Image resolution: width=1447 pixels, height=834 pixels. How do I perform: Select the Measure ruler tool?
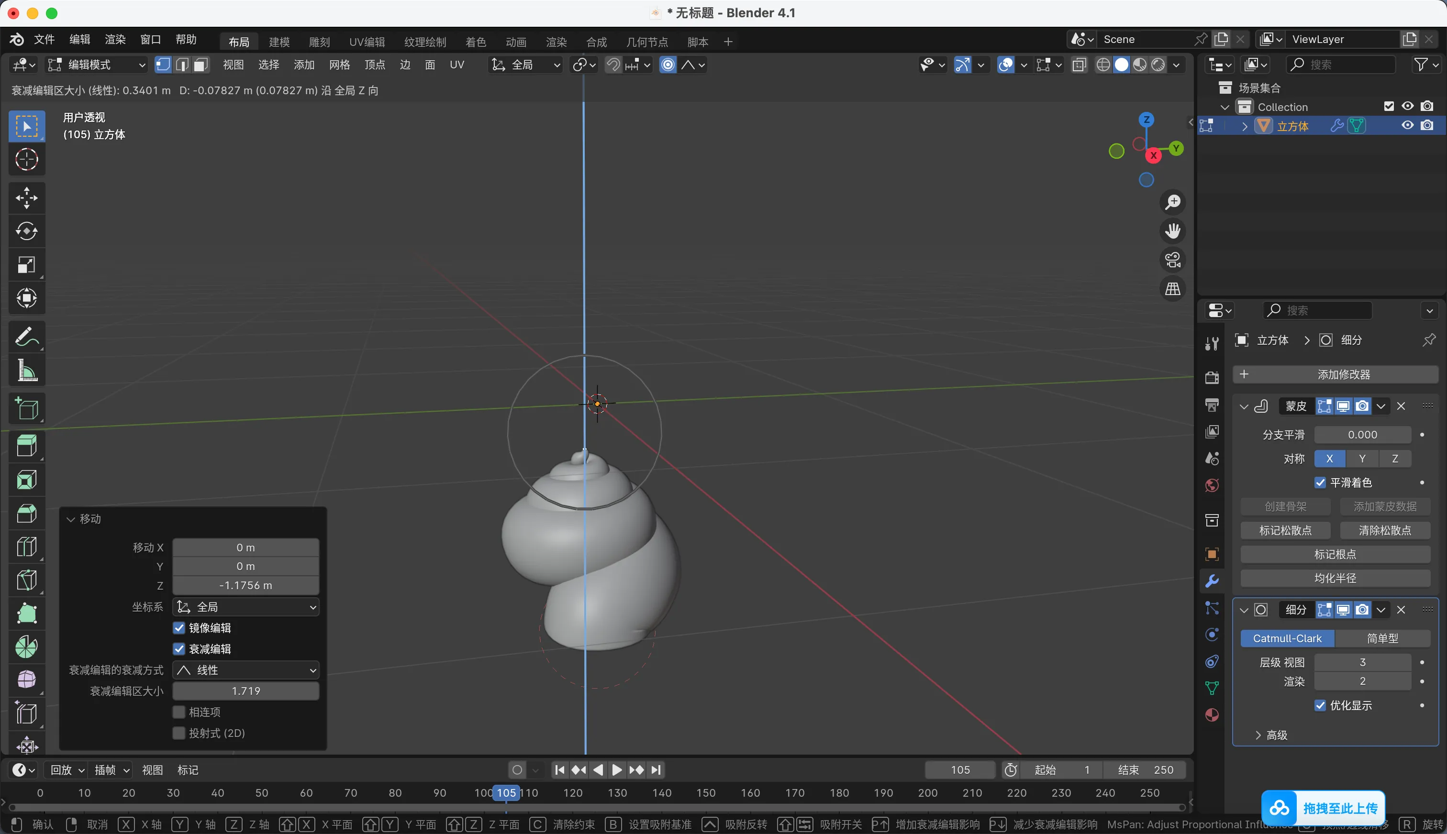26,371
